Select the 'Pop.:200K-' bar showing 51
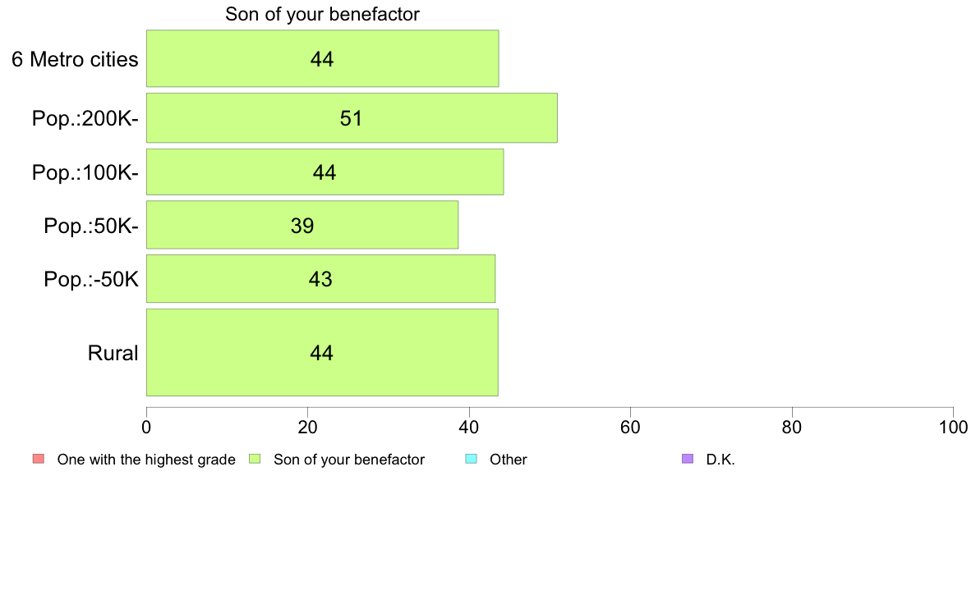 pos(352,118)
